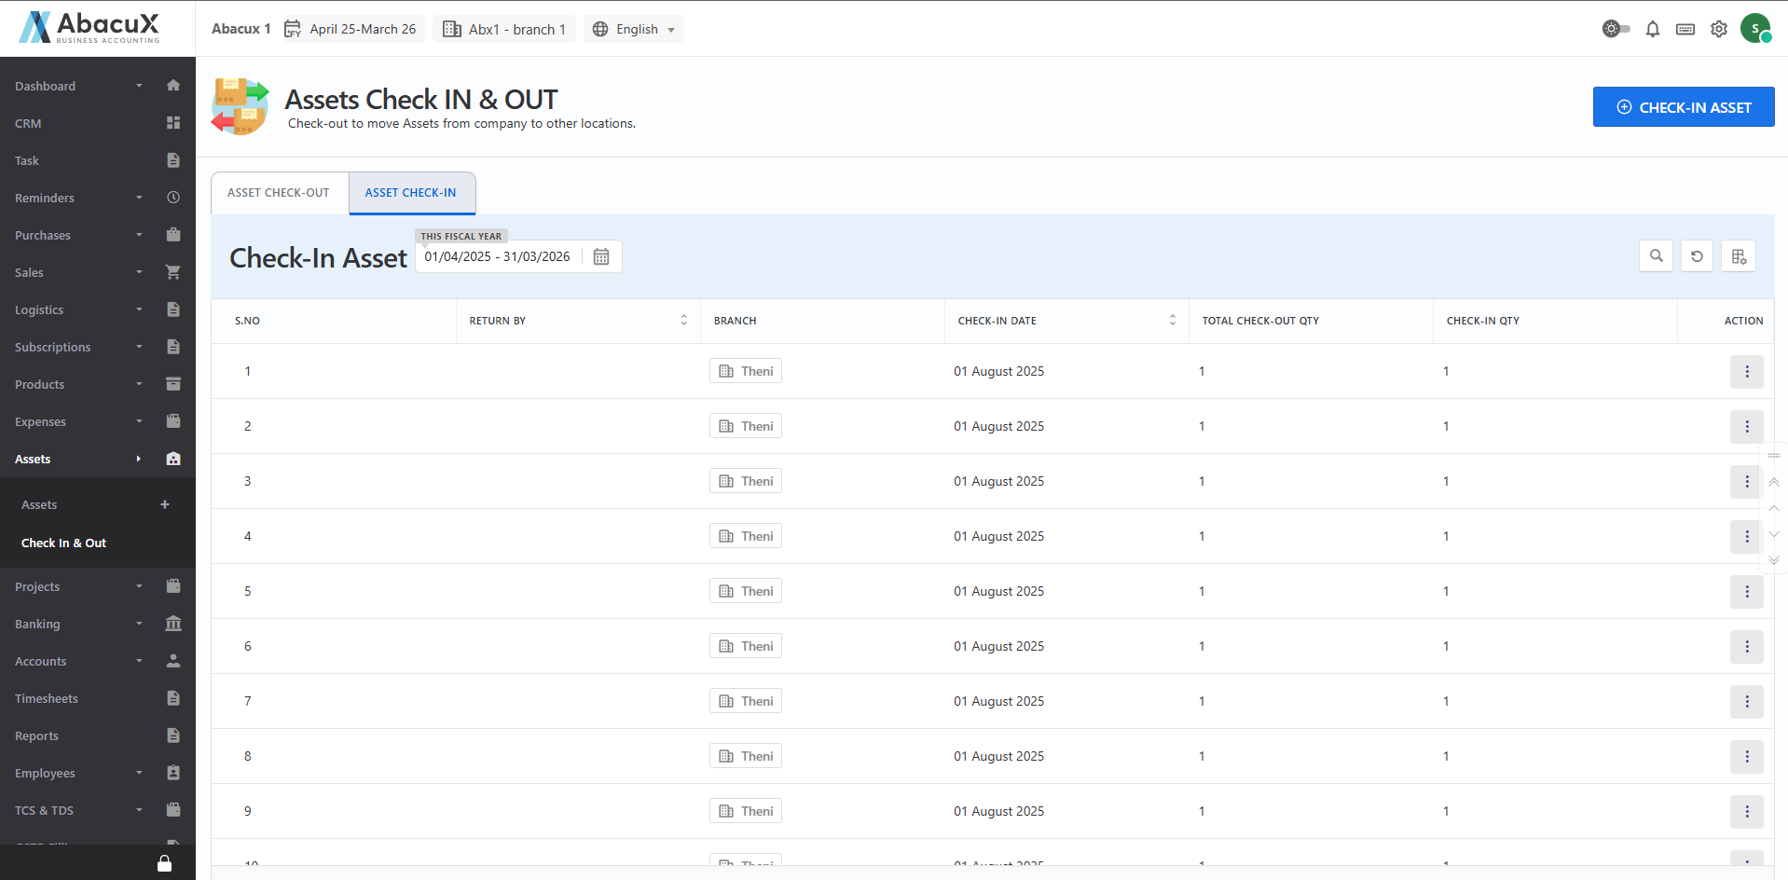Click the search icon in Check-In Asset panel
This screenshot has width=1788, height=880.
1656,256
